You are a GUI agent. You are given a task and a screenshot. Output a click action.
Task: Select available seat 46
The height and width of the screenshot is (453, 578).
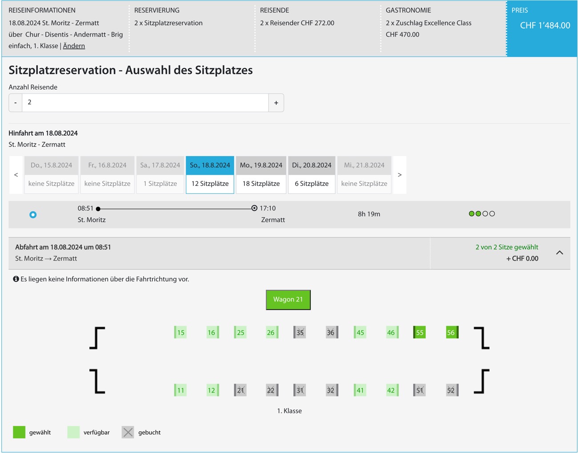click(x=392, y=333)
